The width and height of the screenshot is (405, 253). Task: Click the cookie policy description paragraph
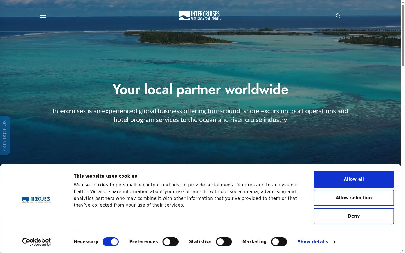tap(186, 195)
